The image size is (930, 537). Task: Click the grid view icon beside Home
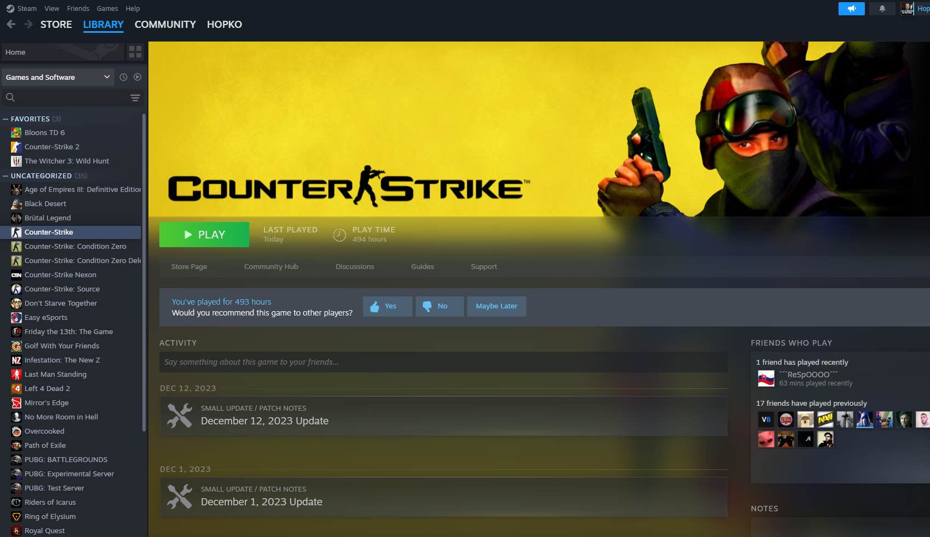pyautogui.click(x=135, y=52)
